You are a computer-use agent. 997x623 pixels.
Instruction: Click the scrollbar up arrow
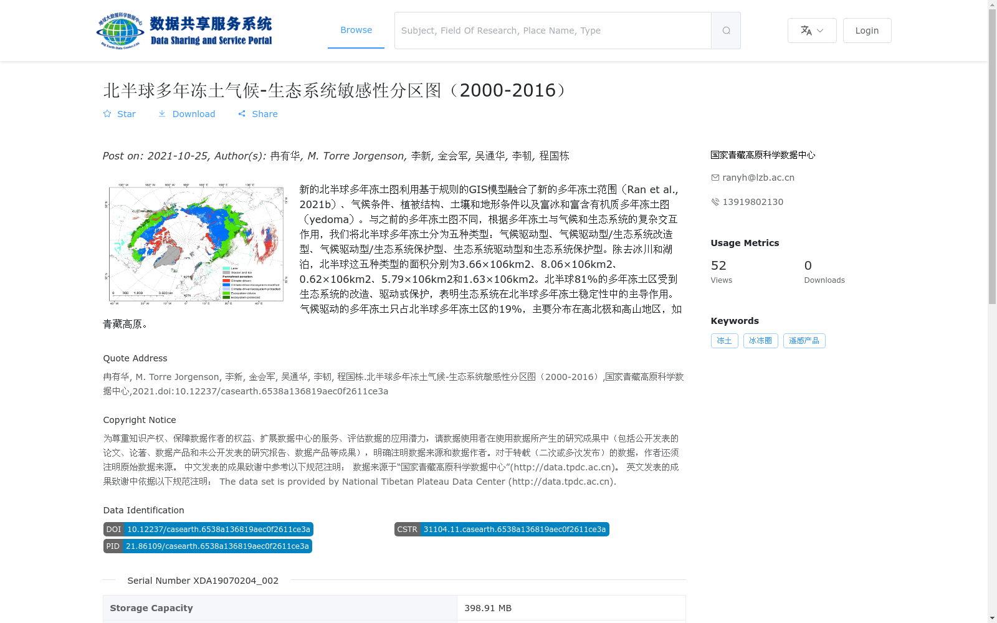(992, 4)
